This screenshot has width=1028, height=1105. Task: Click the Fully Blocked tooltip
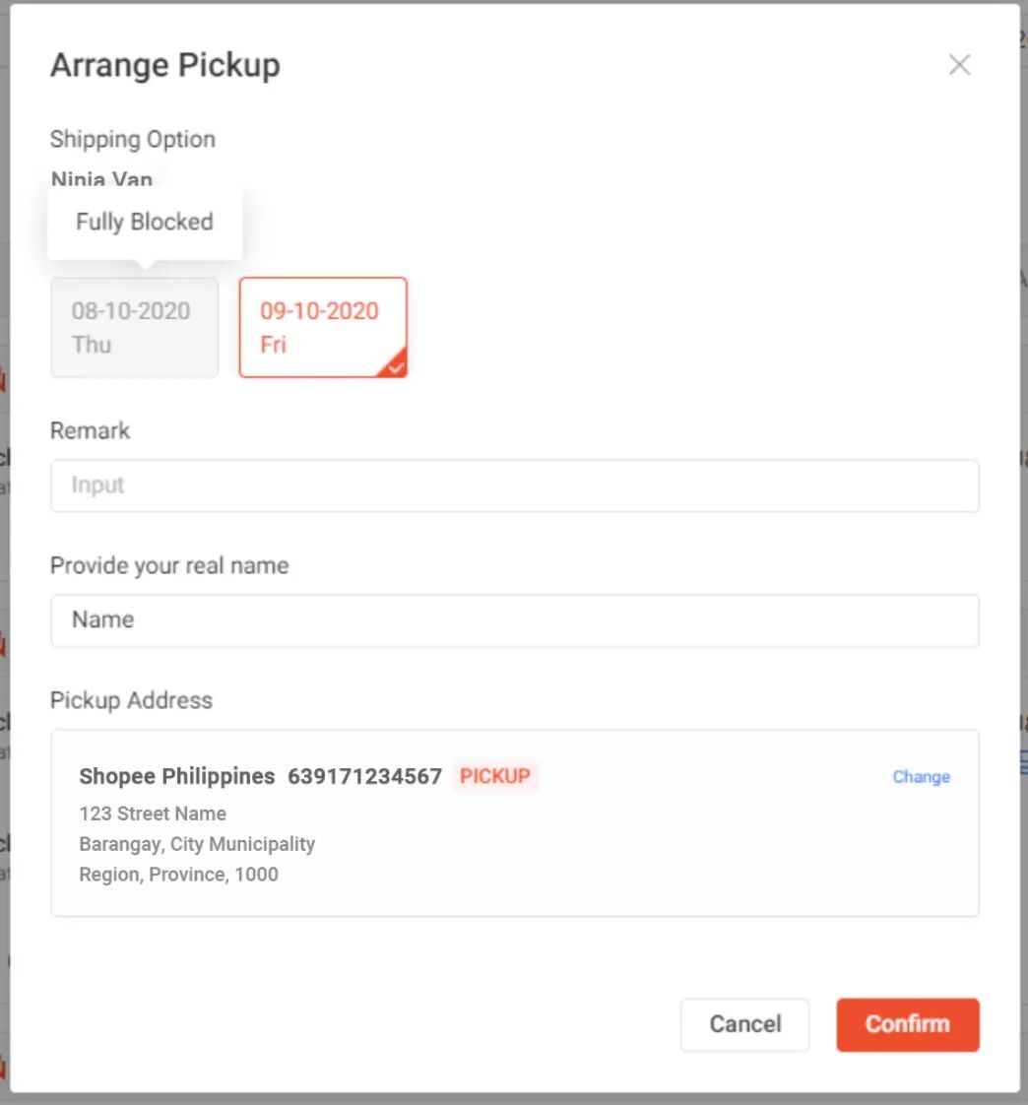click(145, 222)
